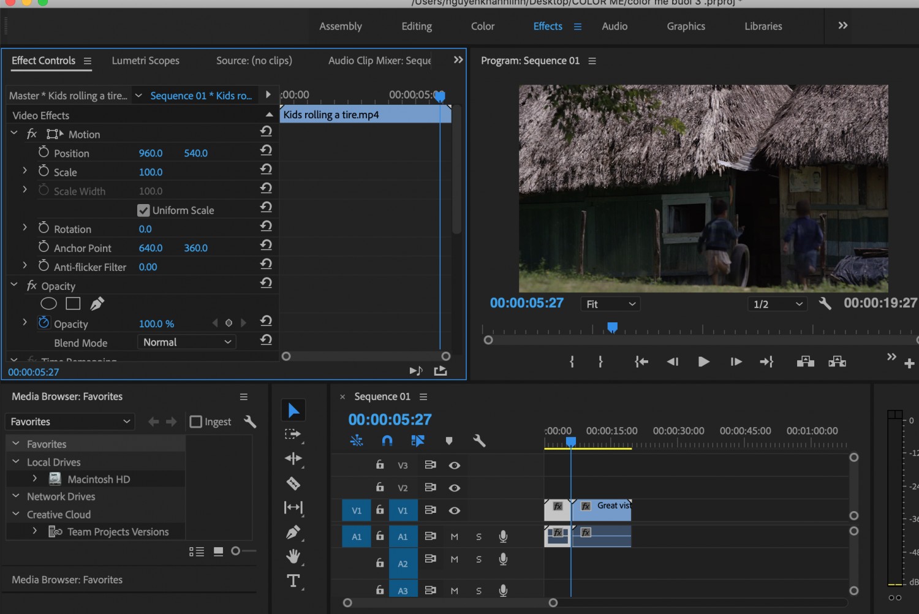Toggle animation stopwatch for Scale
The width and height of the screenshot is (919, 614).
point(43,171)
